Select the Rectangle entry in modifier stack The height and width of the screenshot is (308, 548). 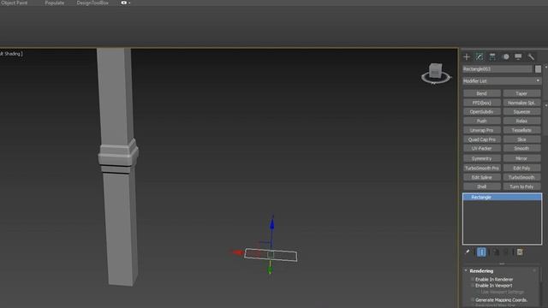point(503,198)
